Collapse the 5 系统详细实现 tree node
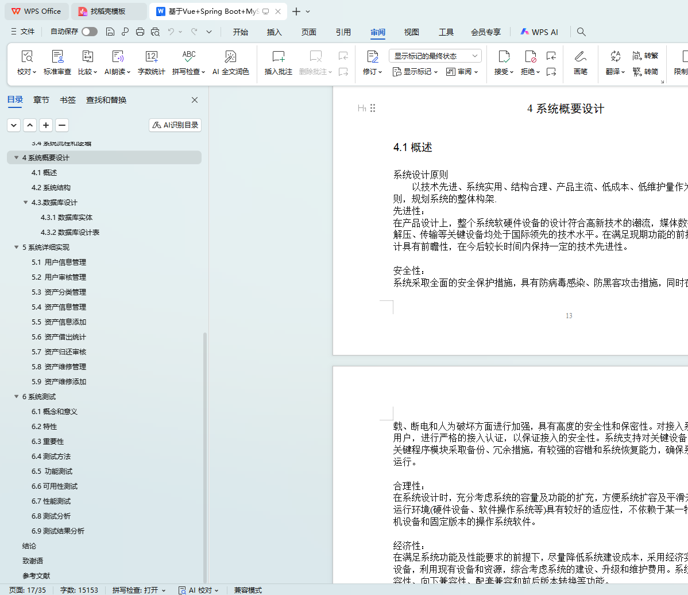The image size is (688, 595). tap(16, 248)
